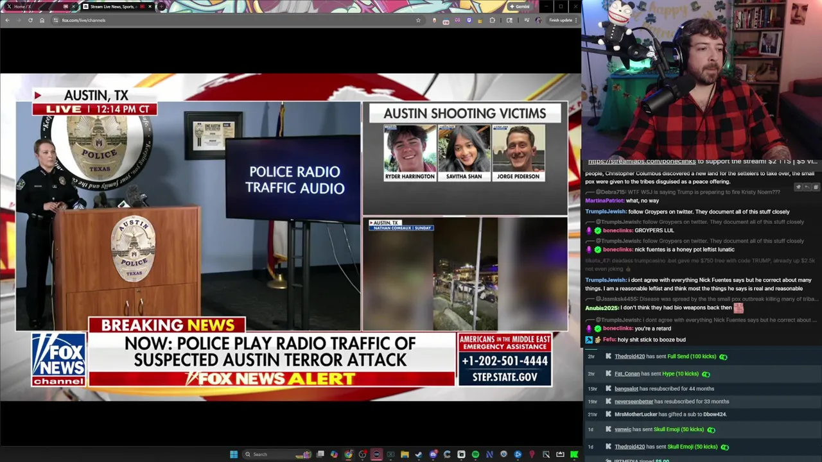Open the streamlabs.com/boneclinks link
This screenshot has height=462, width=822.
coord(642,162)
